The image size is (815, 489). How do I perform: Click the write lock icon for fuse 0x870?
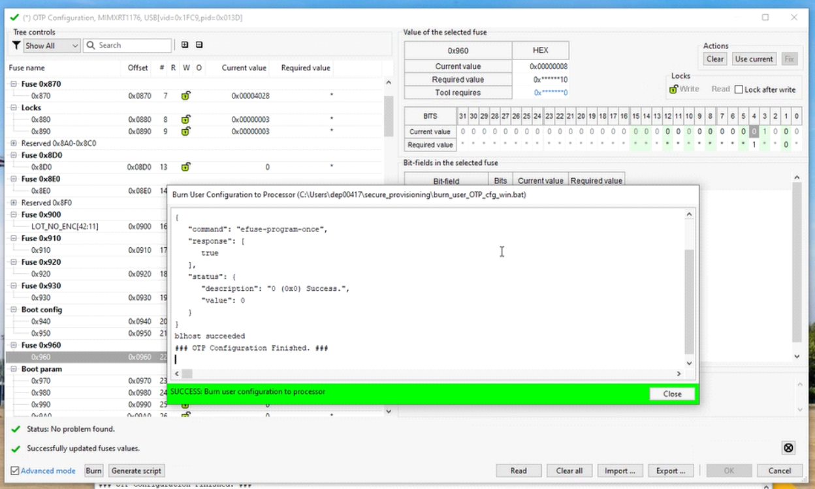click(185, 96)
